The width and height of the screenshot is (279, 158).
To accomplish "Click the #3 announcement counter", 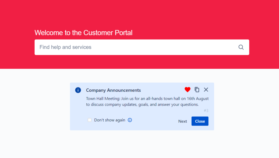I will pyautogui.click(x=206, y=111).
